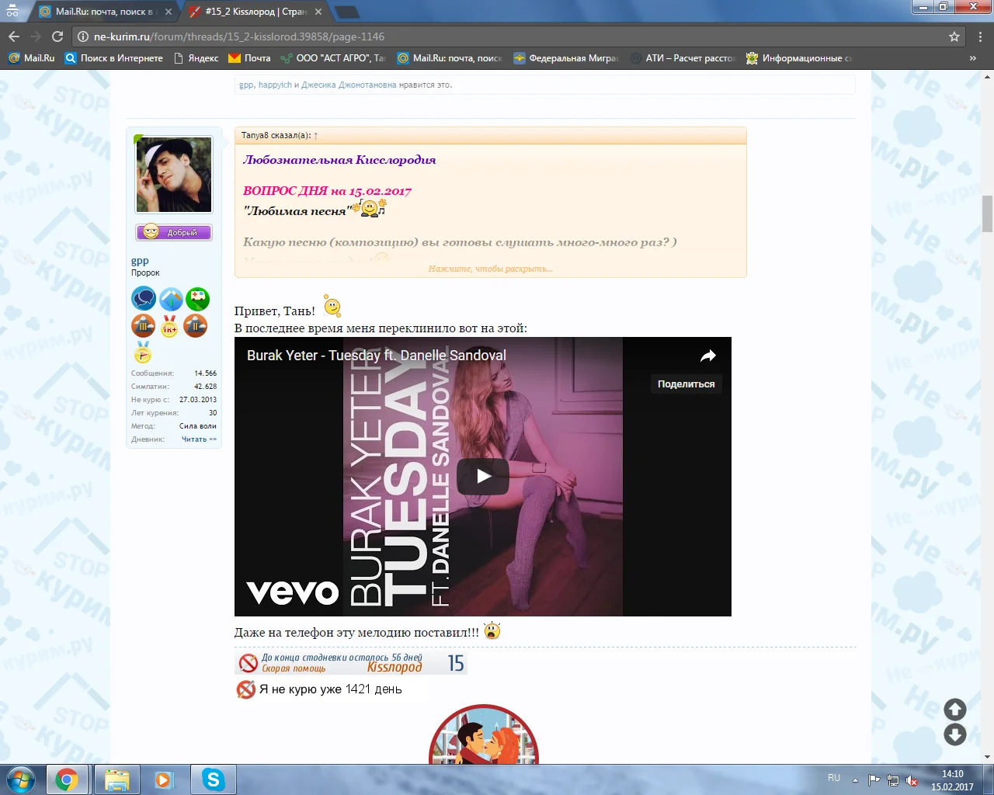
Task: Open the video title Burak Yeter - Tuesday
Action: [x=377, y=356]
